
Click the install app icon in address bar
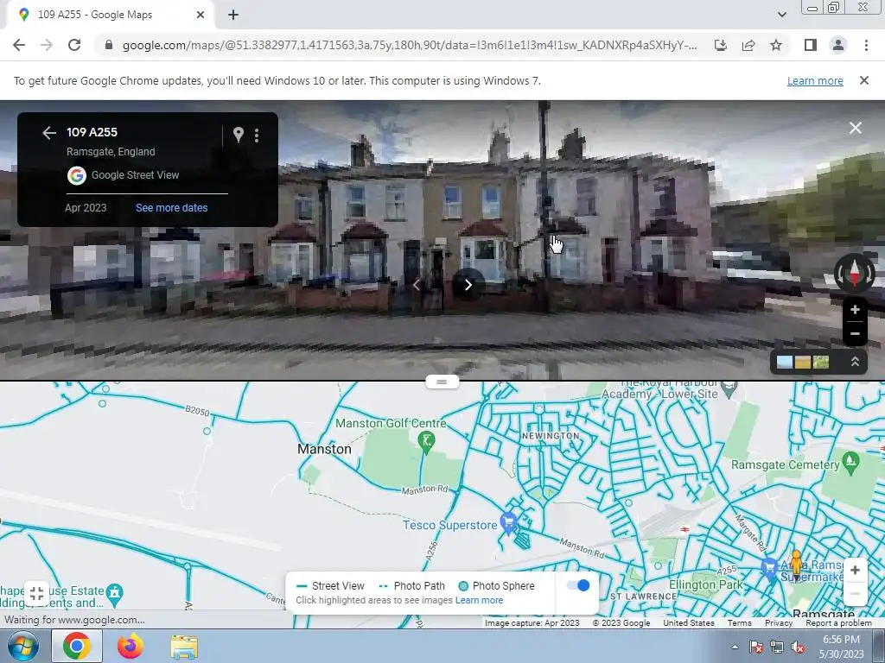tap(721, 45)
